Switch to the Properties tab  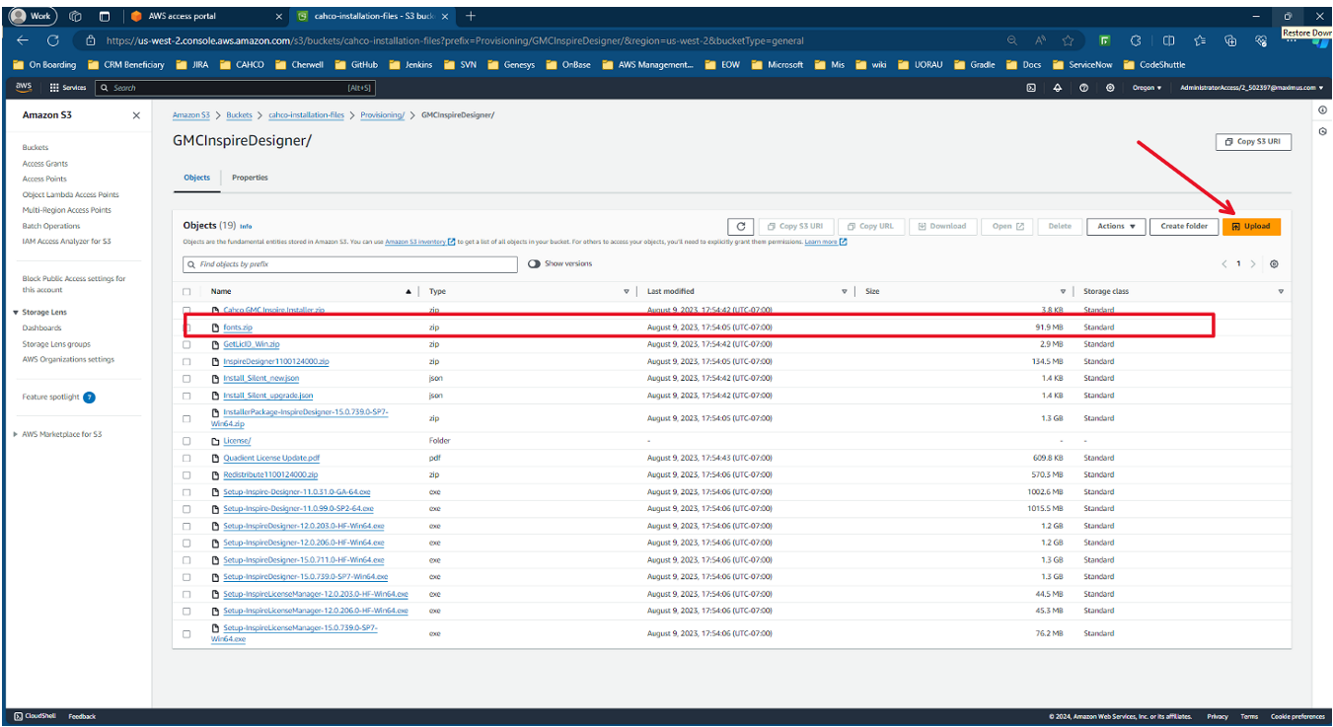tap(250, 178)
